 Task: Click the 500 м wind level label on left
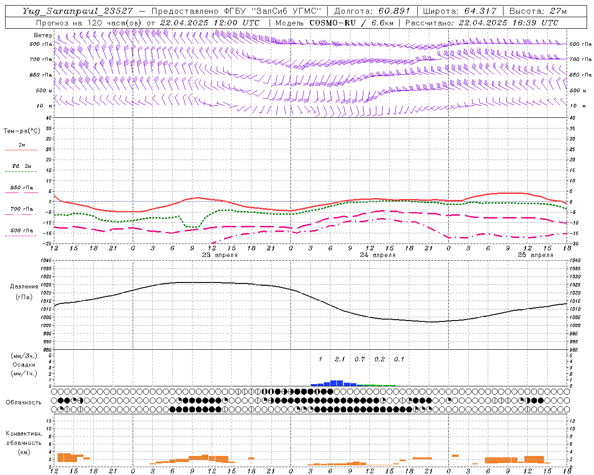[x=44, y=91]
